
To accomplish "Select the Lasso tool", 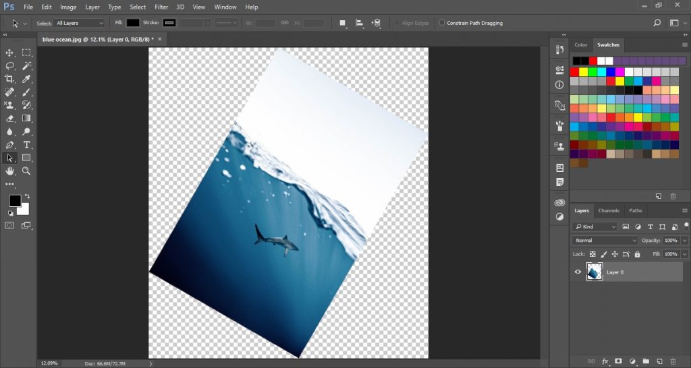I will point(9,66).
